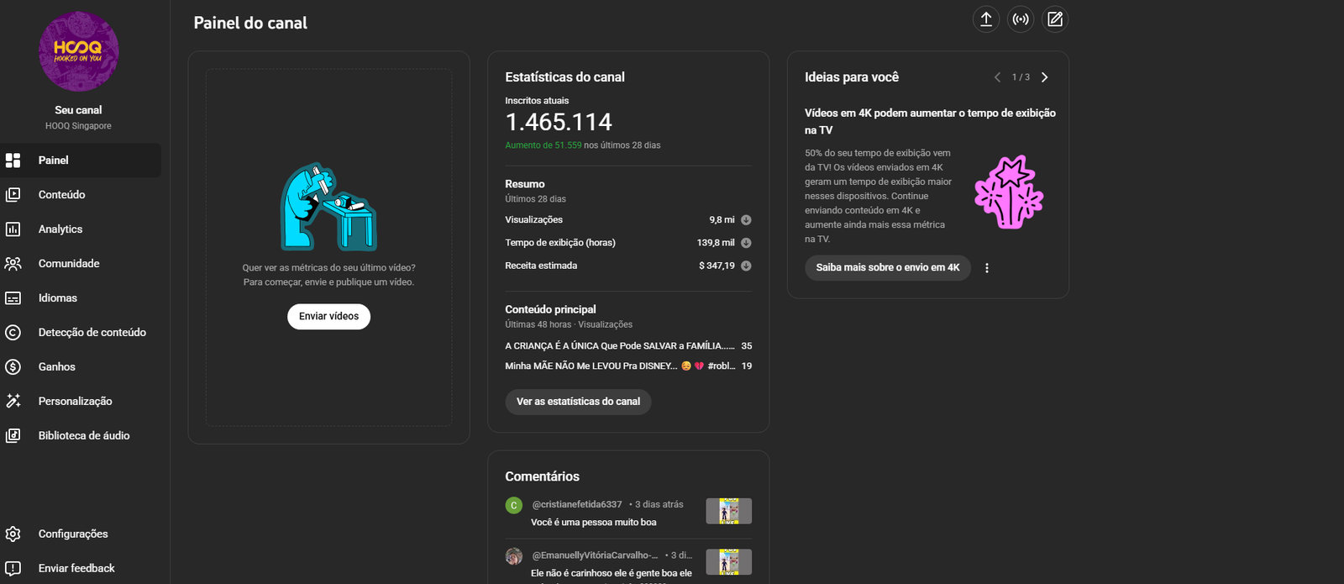Image resolution: width=1344 pixels, height=584 pixels.
Task: Click the Enviar feedback exclamation icon
Action: [13, 569]
